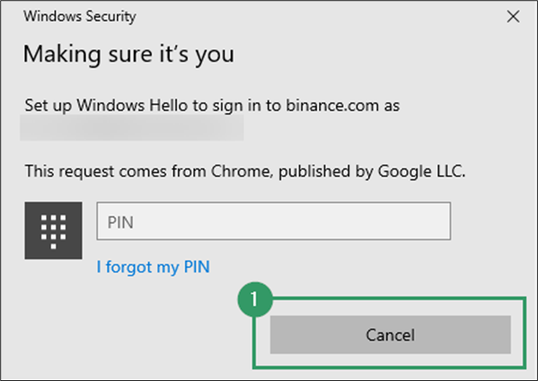Cancel the Windows Hello setup
The width and height of the screenshot is (538, 381).
(390, 335)
